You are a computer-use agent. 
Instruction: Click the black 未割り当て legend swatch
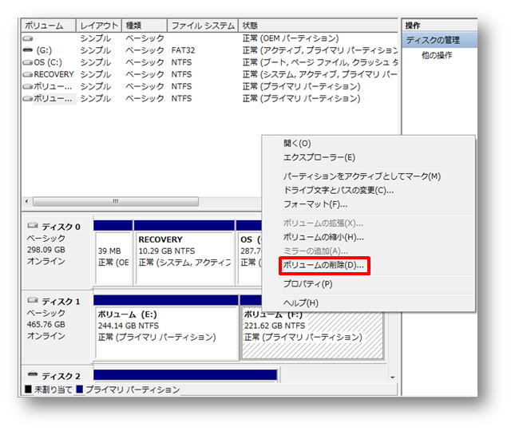pos(29,389)
